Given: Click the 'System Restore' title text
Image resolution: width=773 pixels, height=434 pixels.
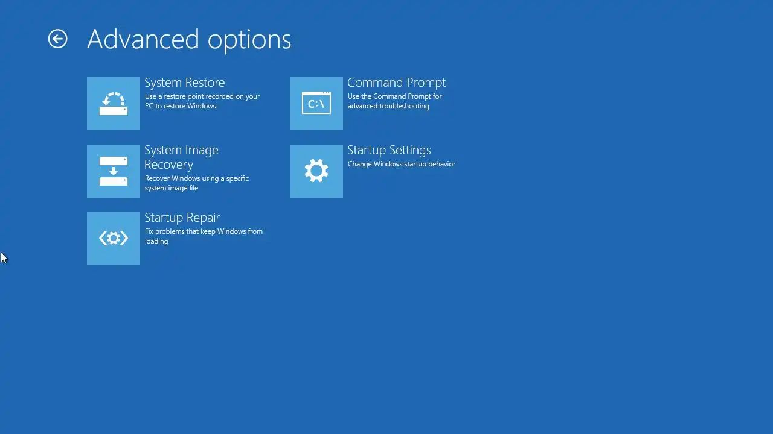Looking at the screenshot, I should [x=185, y=83].
